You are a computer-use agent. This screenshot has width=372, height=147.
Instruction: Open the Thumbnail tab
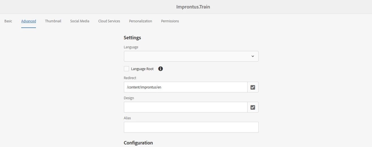[x=53, y=21]
